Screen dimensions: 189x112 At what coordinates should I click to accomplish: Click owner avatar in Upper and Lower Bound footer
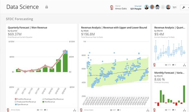pos(81,110)
